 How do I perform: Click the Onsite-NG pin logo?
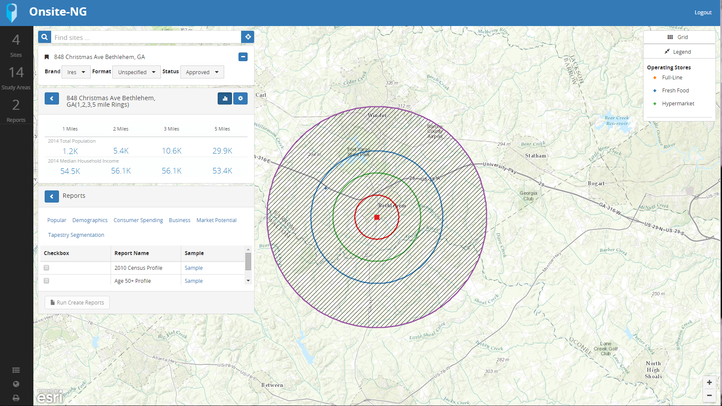(x=12, y=13)
